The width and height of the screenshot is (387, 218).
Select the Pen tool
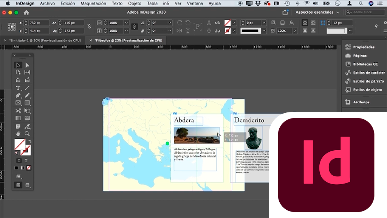[18, 95]
